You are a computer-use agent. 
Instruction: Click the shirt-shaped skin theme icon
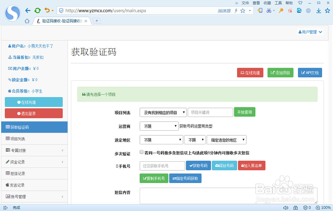(x=300, y=3)
